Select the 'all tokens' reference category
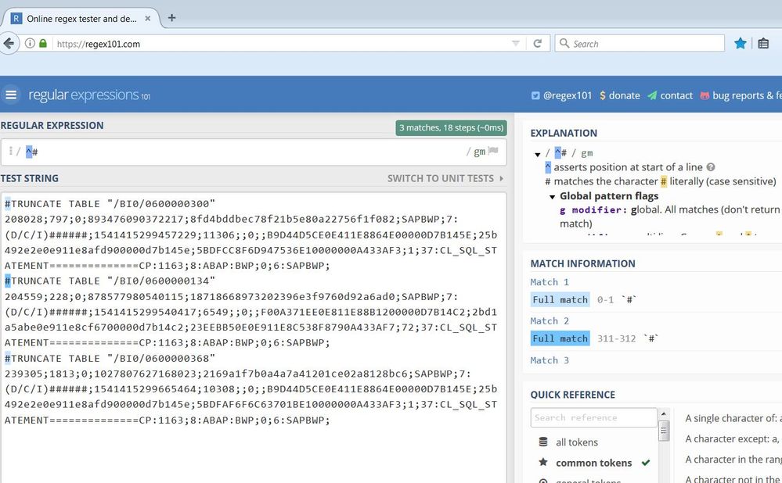 click(x=578, y=442)
